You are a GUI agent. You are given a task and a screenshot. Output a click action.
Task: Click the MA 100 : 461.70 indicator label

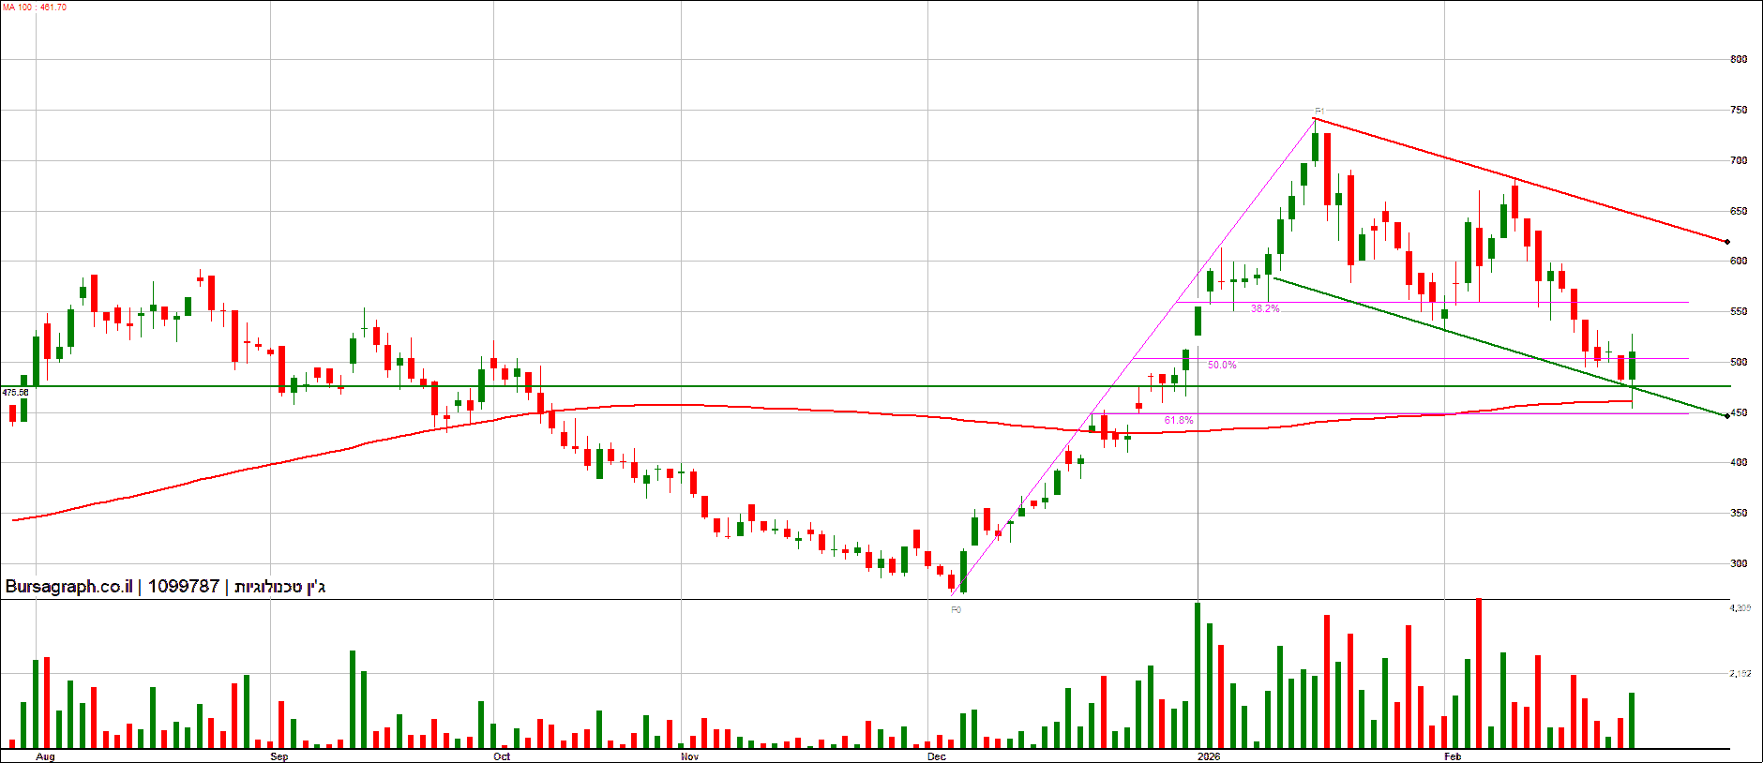[35, 7]
